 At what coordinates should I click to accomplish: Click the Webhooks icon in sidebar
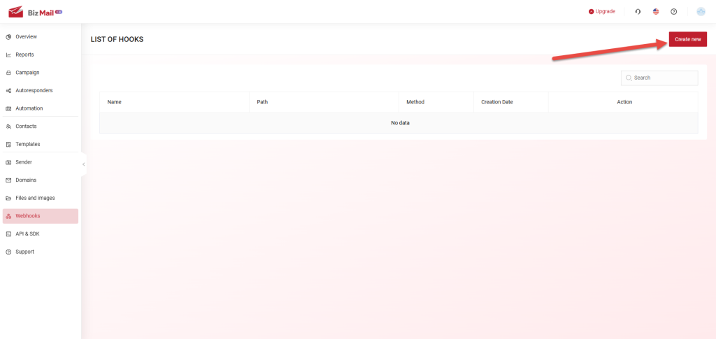[x=8, y=216]
